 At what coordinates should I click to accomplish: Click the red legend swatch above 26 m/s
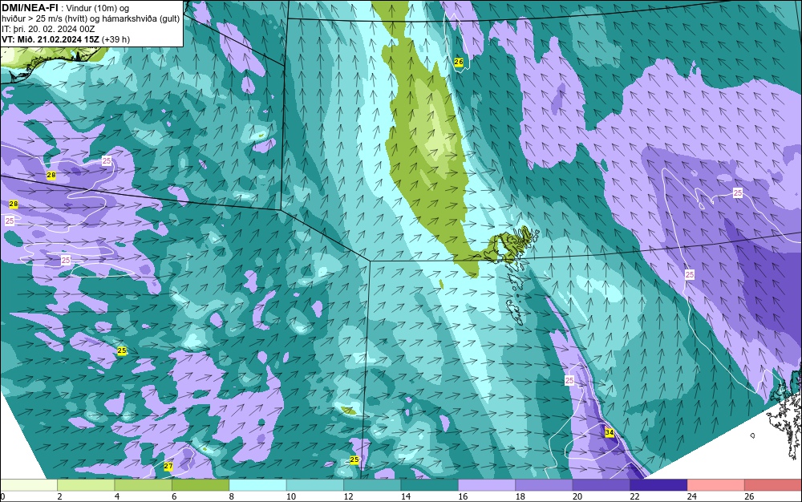(773, 485)
